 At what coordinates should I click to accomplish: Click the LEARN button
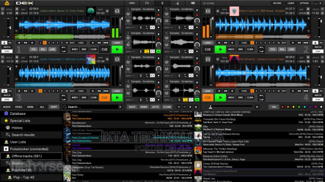click(291, 3)
